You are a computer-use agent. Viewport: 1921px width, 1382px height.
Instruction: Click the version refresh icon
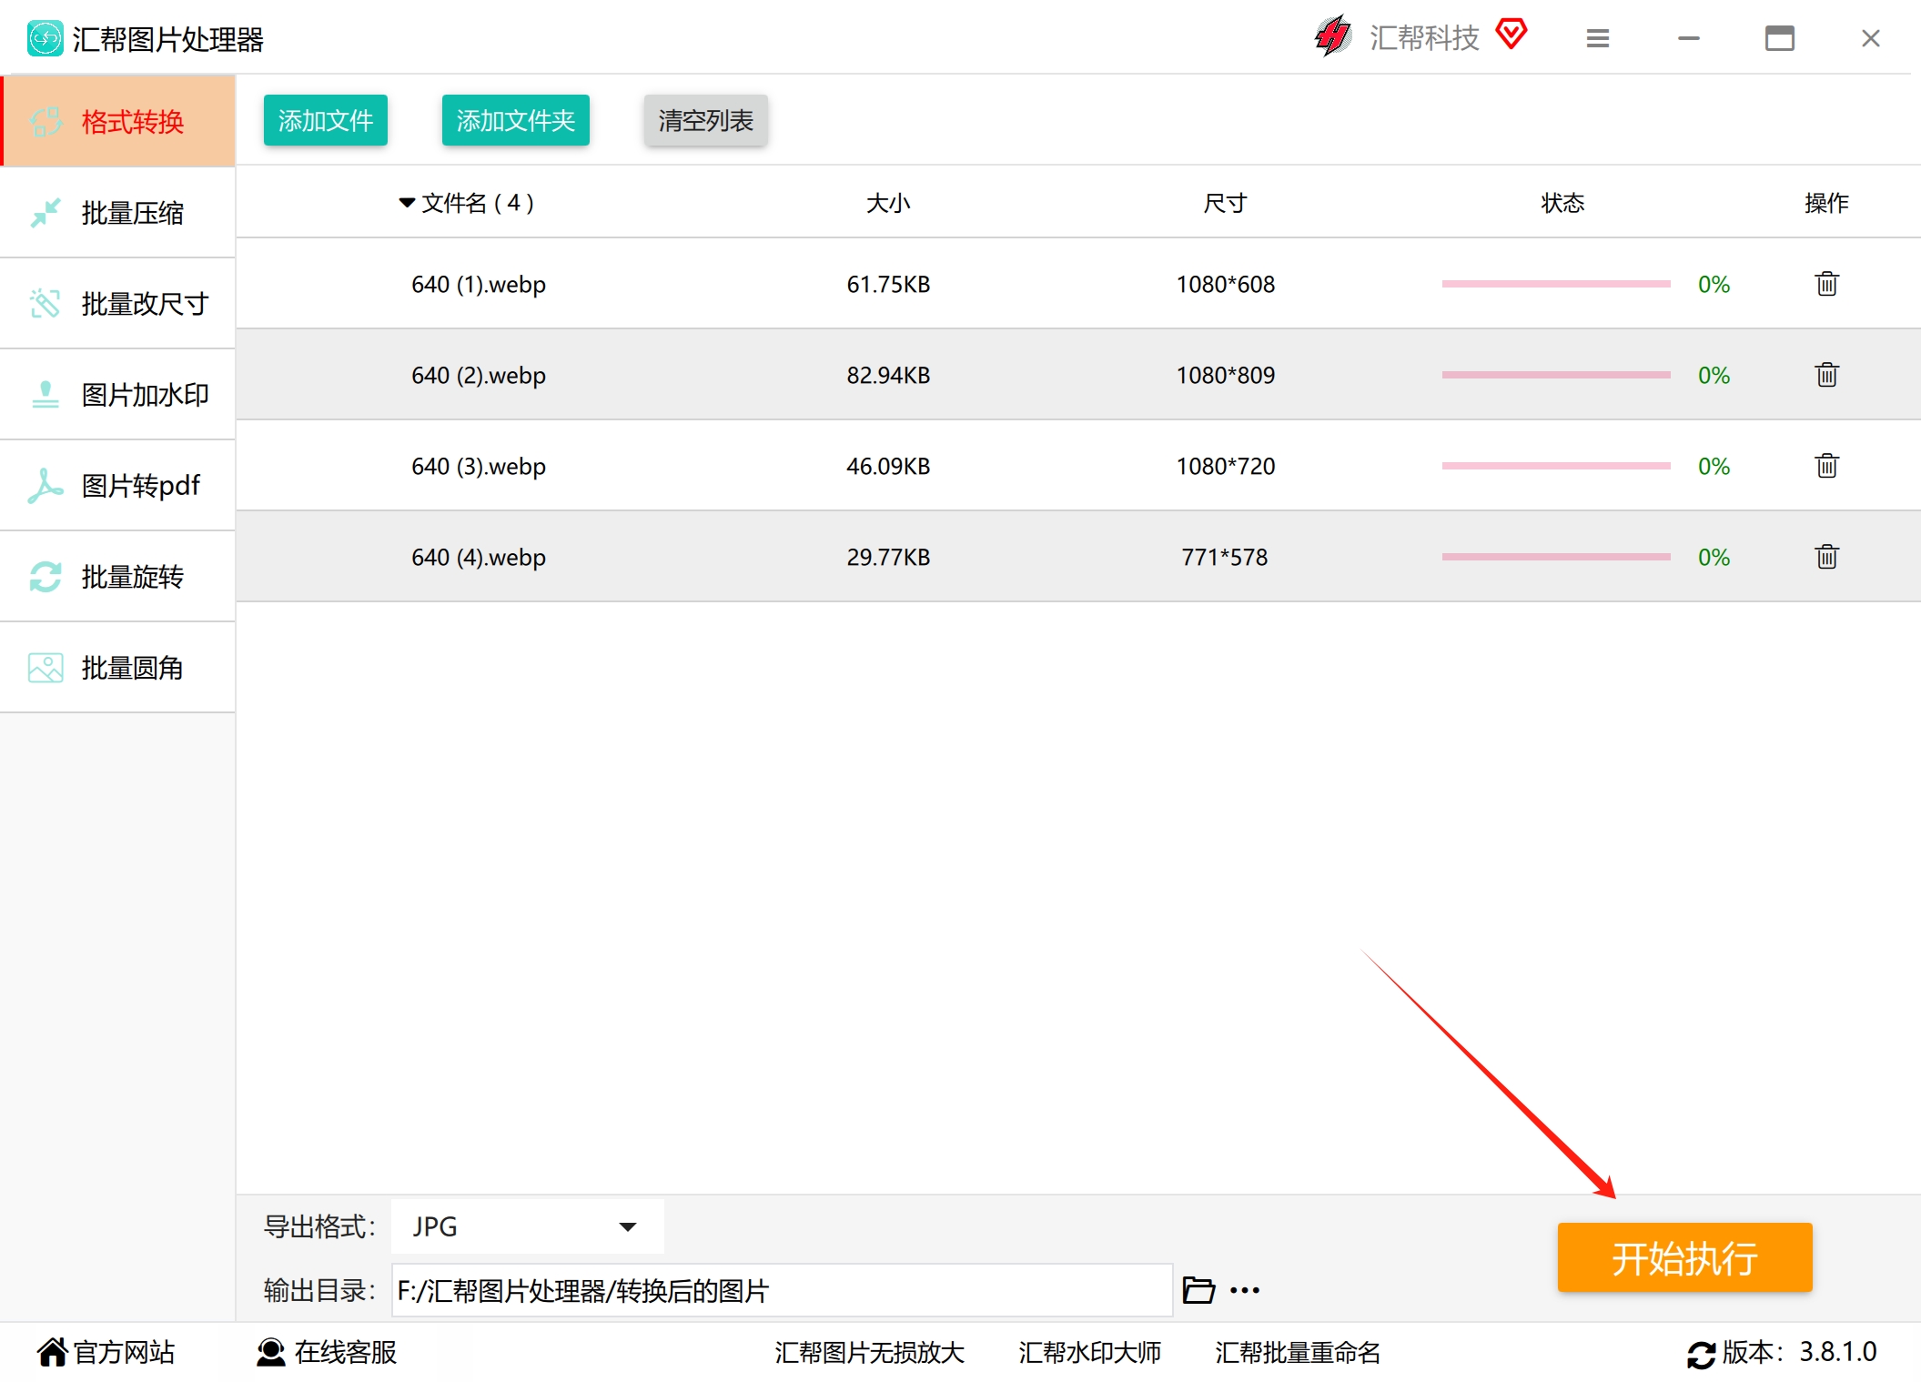click(x=1701, y=1355)
